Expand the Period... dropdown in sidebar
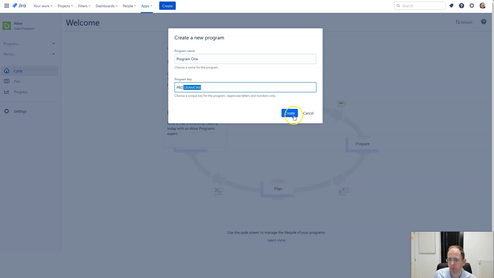This screenshot has width=494, height=278. 29,54
